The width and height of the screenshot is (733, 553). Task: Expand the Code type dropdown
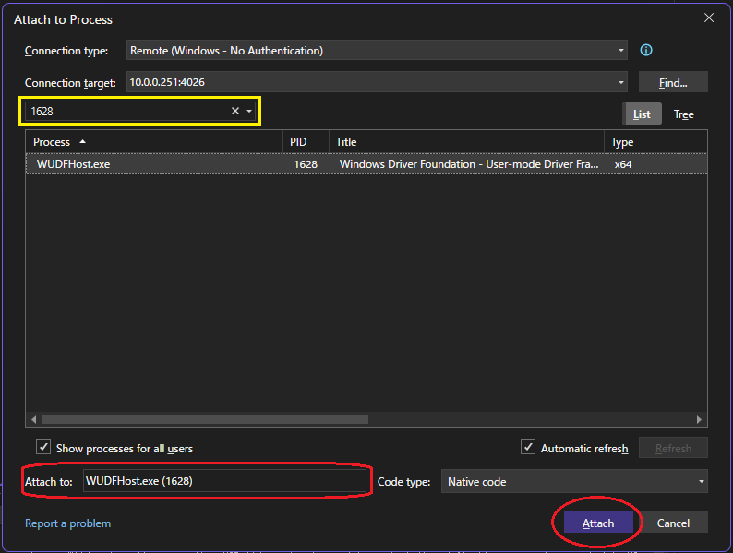click(701, 482)
